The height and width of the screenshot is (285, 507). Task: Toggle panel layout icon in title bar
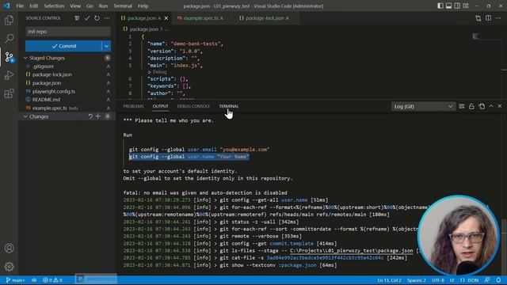tap(449, 6)
